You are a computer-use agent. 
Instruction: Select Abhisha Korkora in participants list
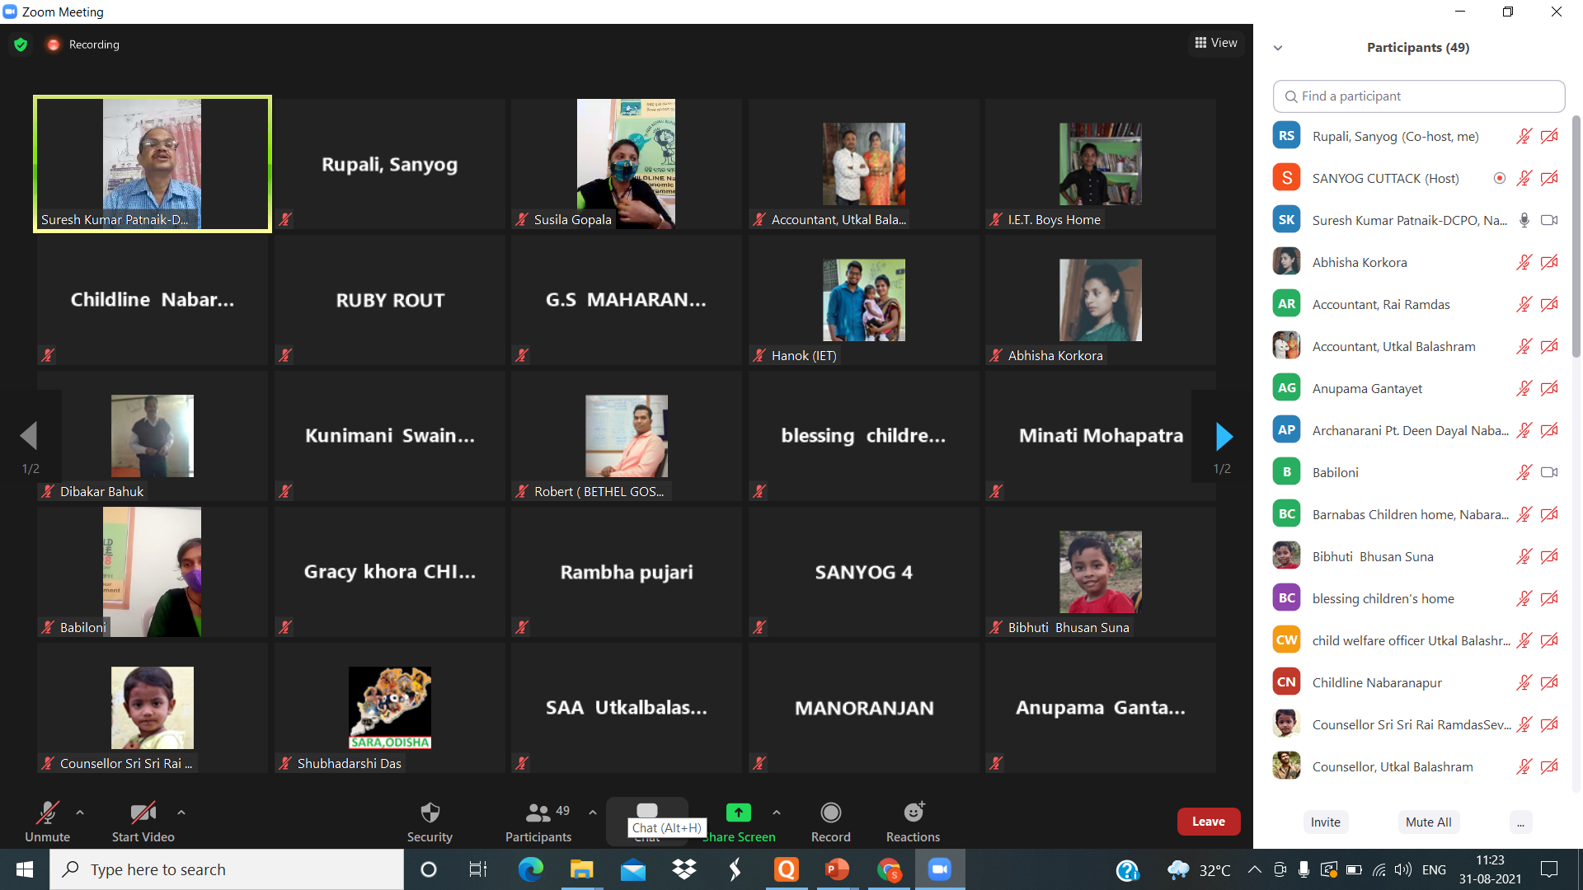coord(1360,262)
